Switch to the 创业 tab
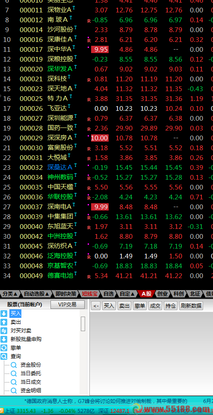The height and width of the screenshot is (415, 213). 163,293
